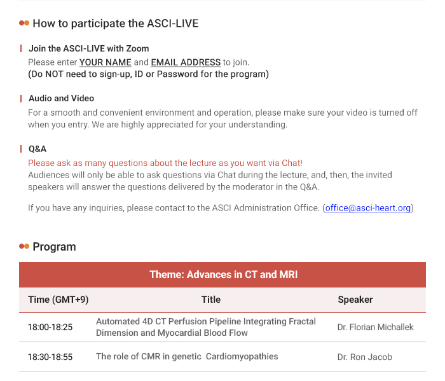Click speaker Dr. Florian Michallek
The image size is (445, 381).
[375, 328]
